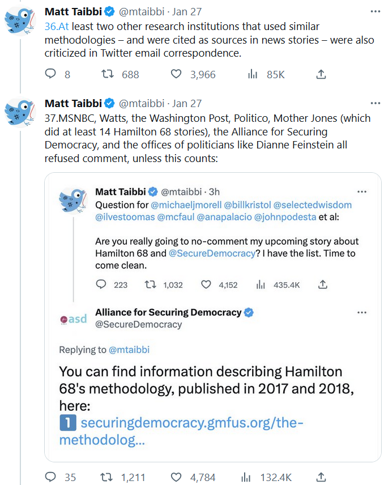Like the tweet showing 4,784 likes
The height and width of the screenshot is (485, 384).
click(x=176, y=477)
